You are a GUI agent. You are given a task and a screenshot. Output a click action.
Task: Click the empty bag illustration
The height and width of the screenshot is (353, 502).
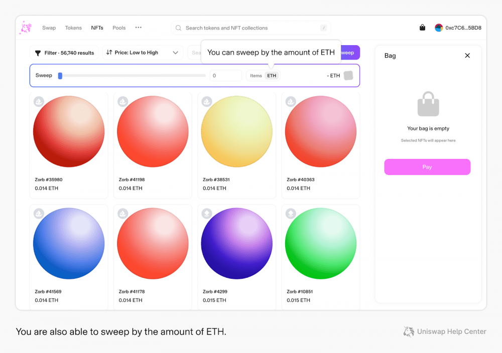[428, 104]
